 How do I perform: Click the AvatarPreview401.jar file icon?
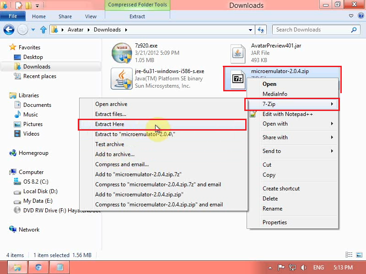coord(238,54)
